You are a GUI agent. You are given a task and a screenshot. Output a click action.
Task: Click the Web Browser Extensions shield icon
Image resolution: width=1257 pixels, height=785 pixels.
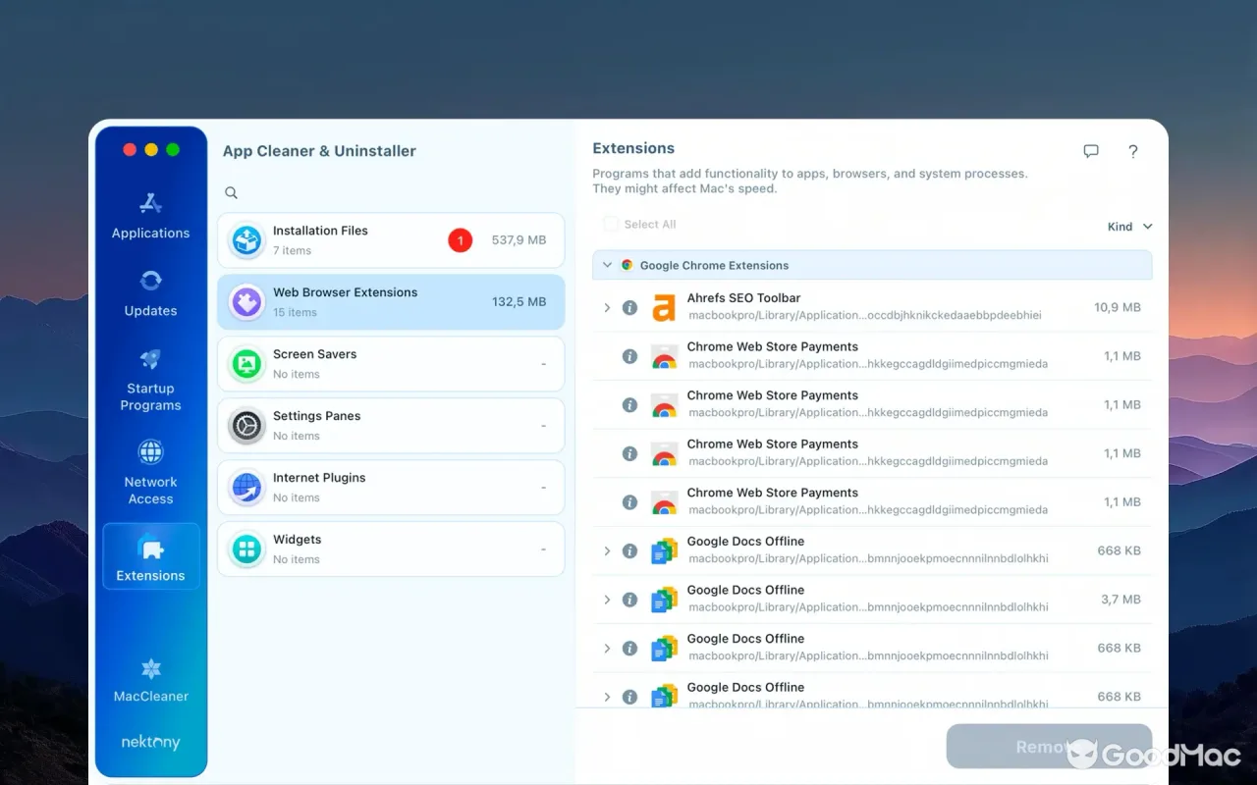coord(246,302)
